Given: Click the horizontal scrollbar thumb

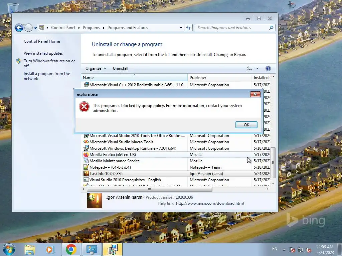Looking at the screenshot, I should [x=149, y=189].
